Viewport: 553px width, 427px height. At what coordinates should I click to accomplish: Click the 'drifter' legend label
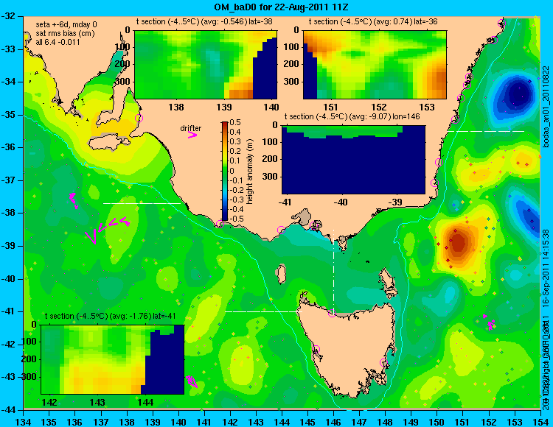191,128
